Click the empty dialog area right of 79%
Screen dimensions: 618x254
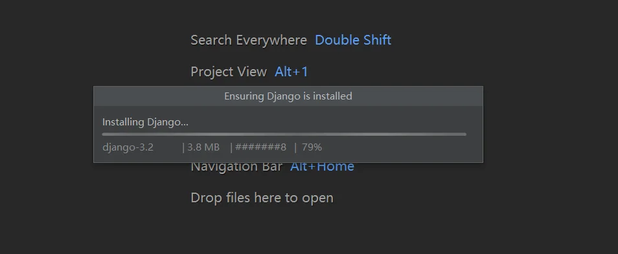[x=402, y=148]
